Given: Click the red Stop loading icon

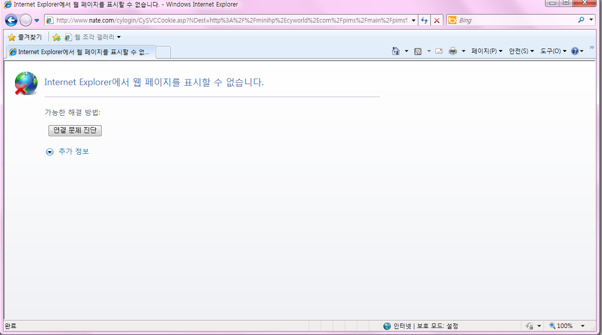Looking at the screenshot, I should (437, 21).
